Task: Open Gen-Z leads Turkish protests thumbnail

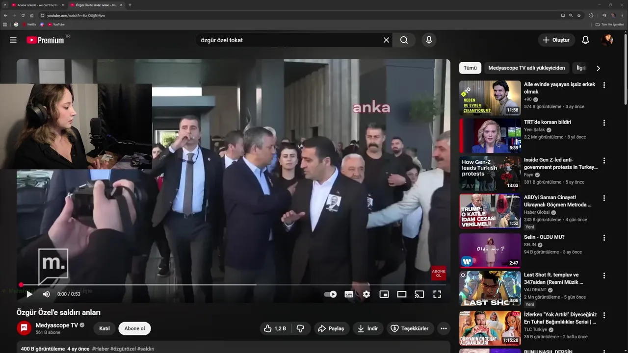Action: click(490, 174)
